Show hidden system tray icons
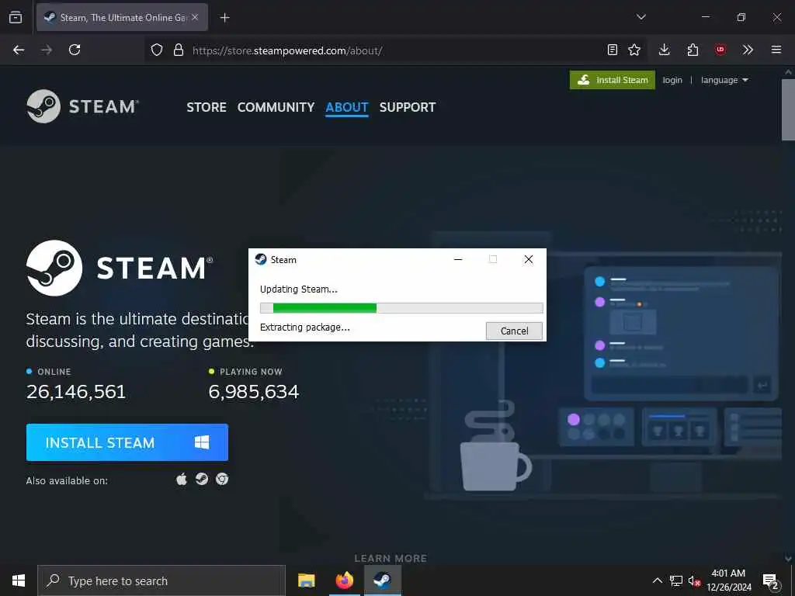This screenshot has width=795, height=596. point(657,580)
